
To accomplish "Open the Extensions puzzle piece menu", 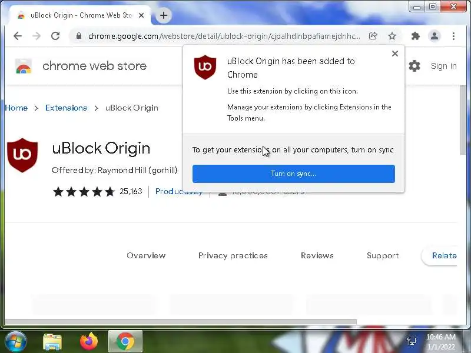I will [x=416, y=36].
